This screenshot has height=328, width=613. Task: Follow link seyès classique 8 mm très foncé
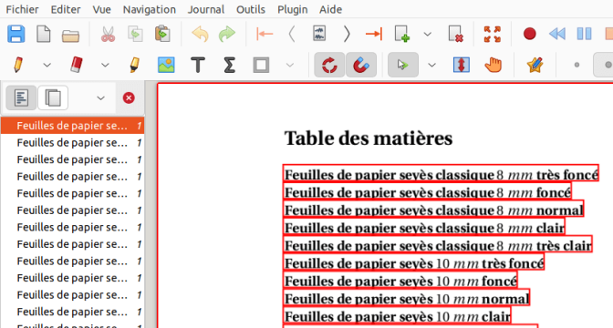click(441, 174)
